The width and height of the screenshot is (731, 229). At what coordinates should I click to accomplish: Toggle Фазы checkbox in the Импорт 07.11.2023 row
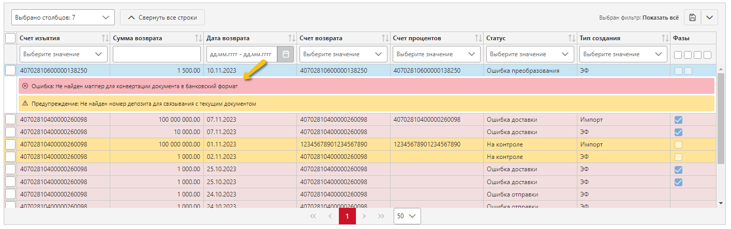pos(679,120)
